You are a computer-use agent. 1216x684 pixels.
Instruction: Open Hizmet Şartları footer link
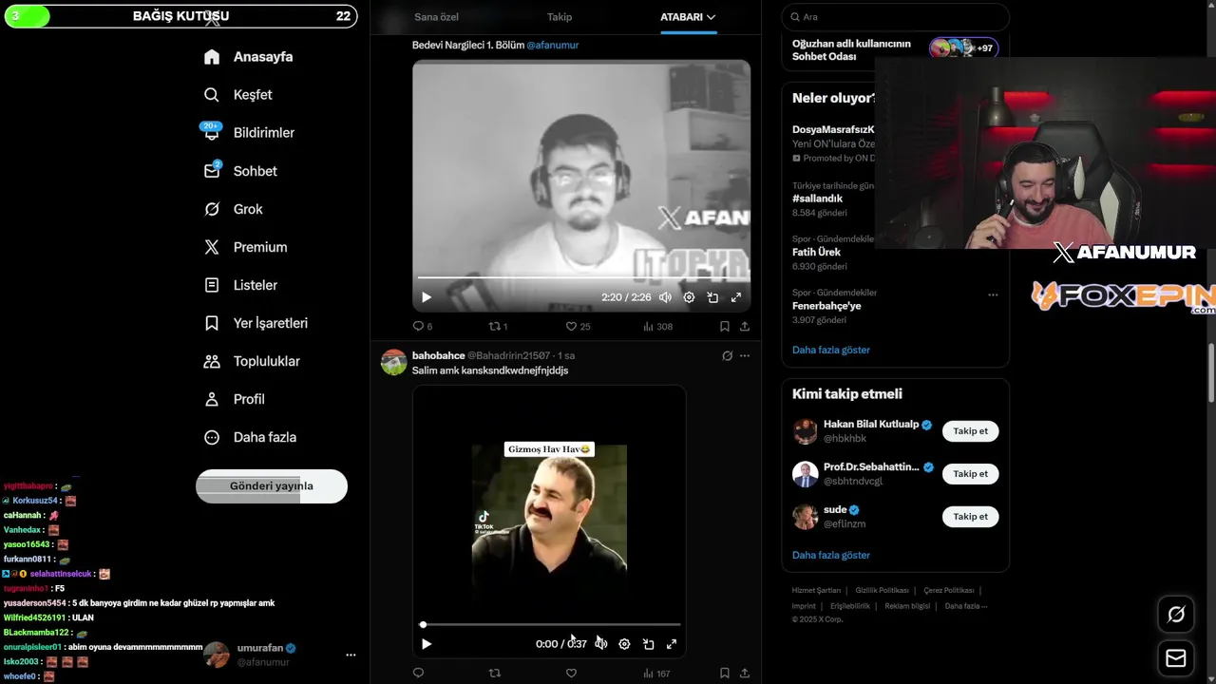click(816, 591)
